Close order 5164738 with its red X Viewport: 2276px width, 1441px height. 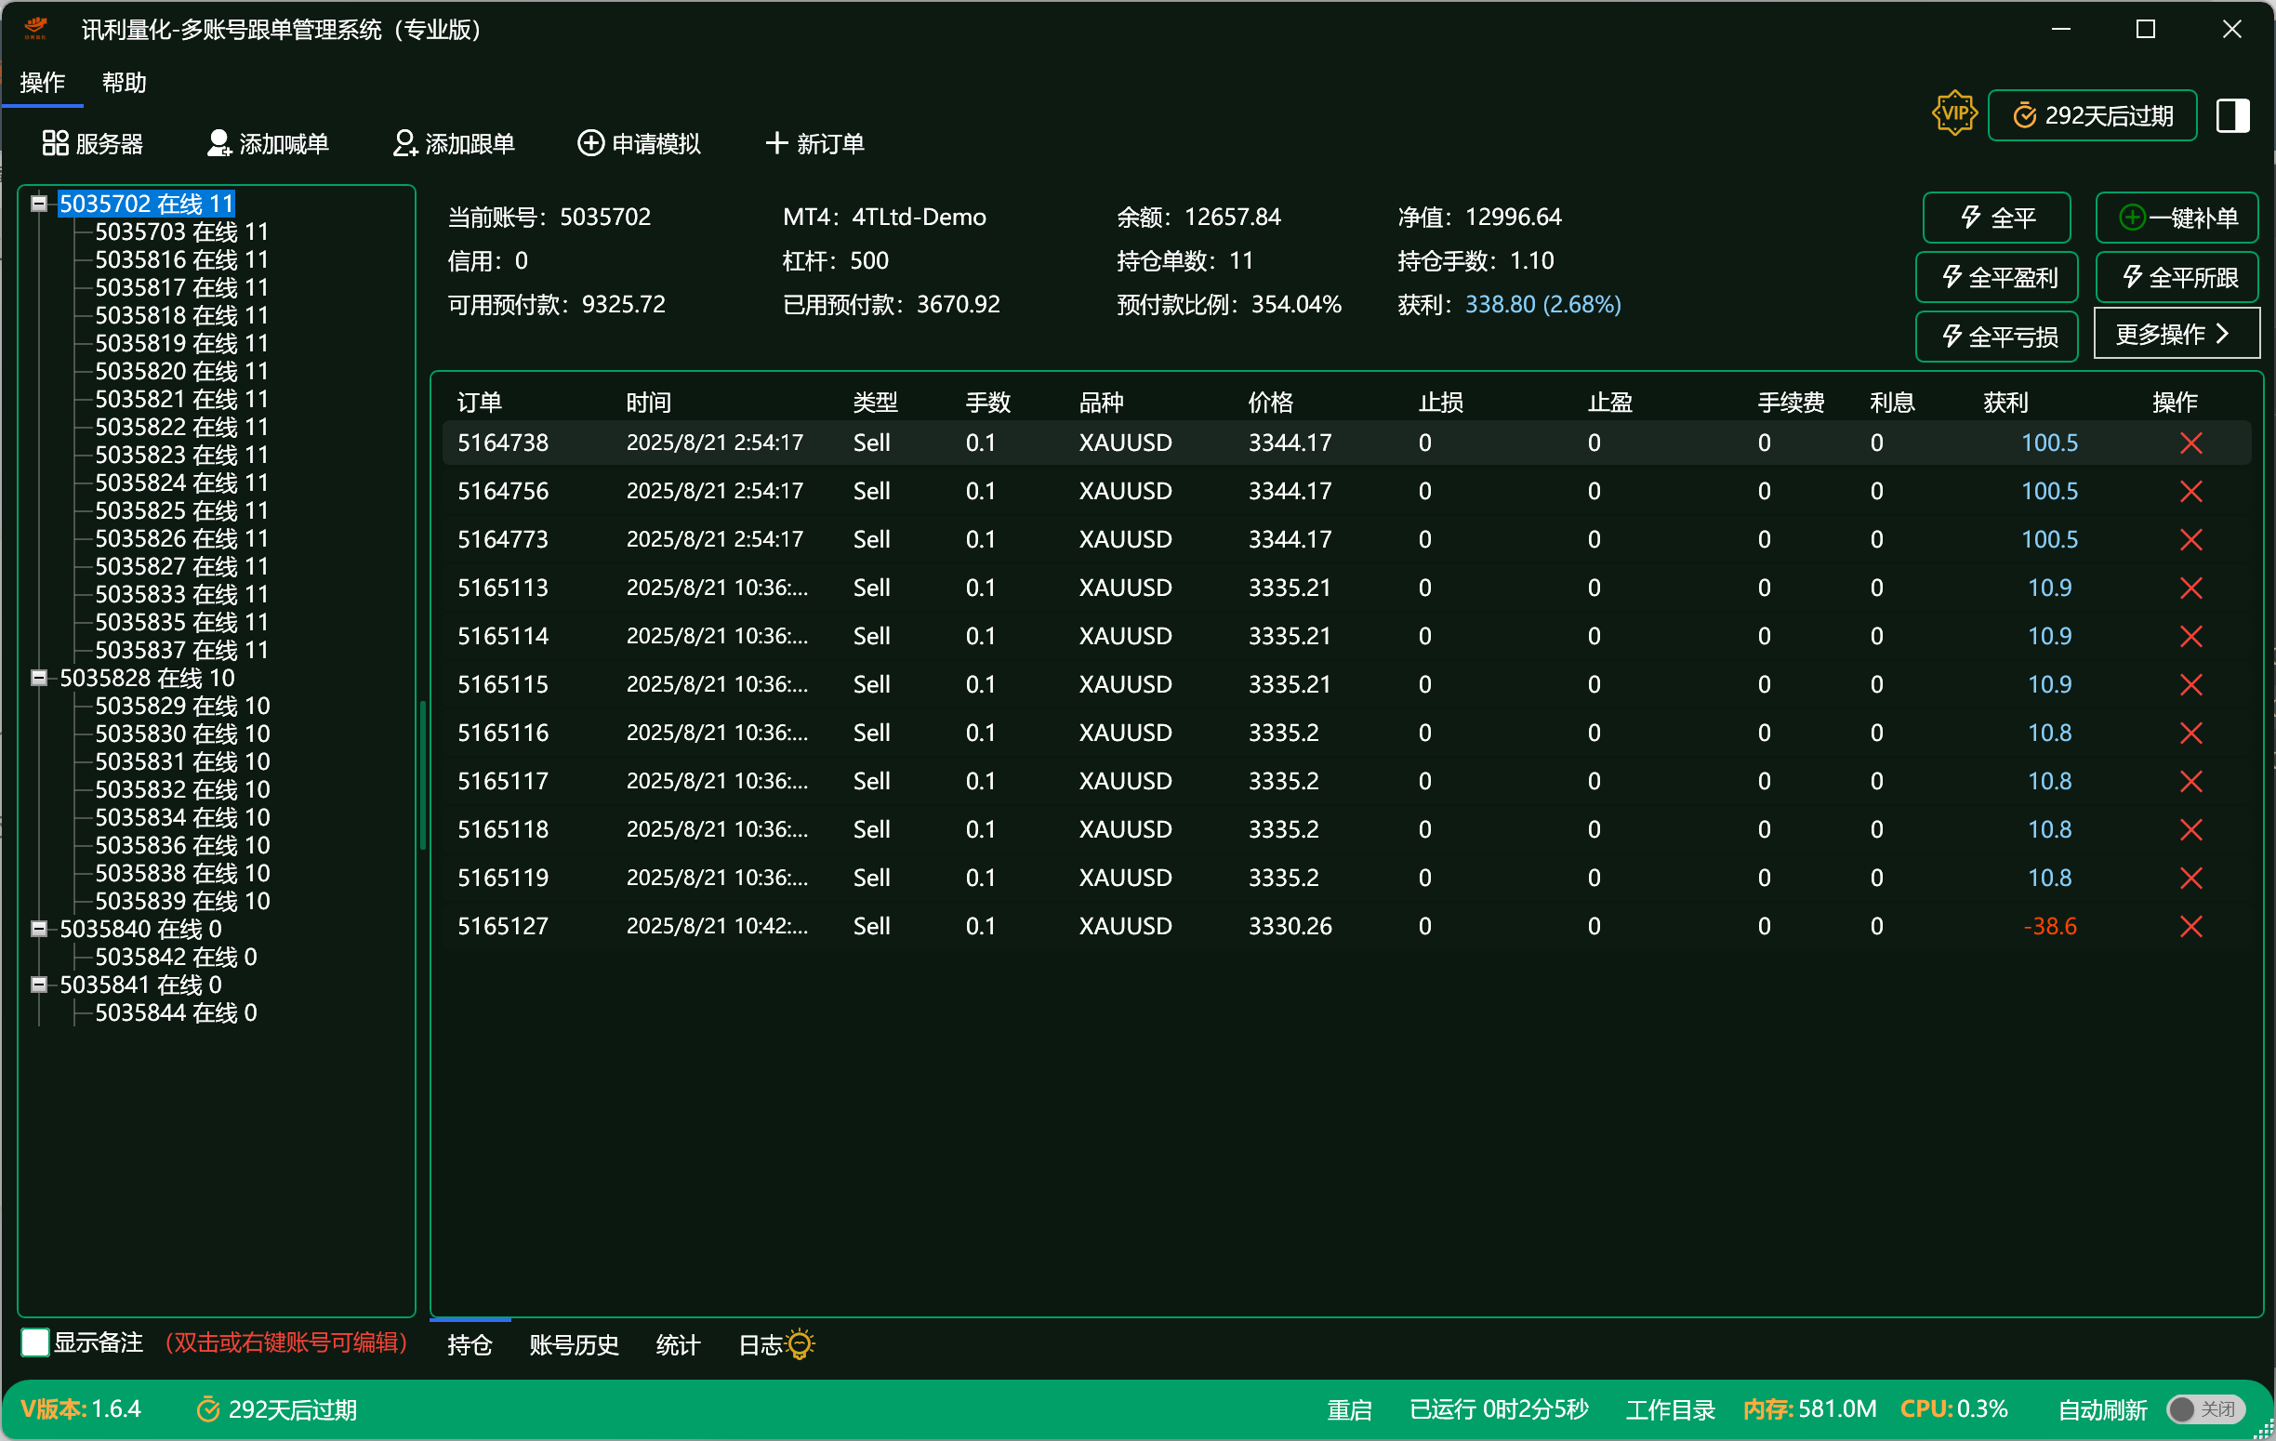point(2191,443)
